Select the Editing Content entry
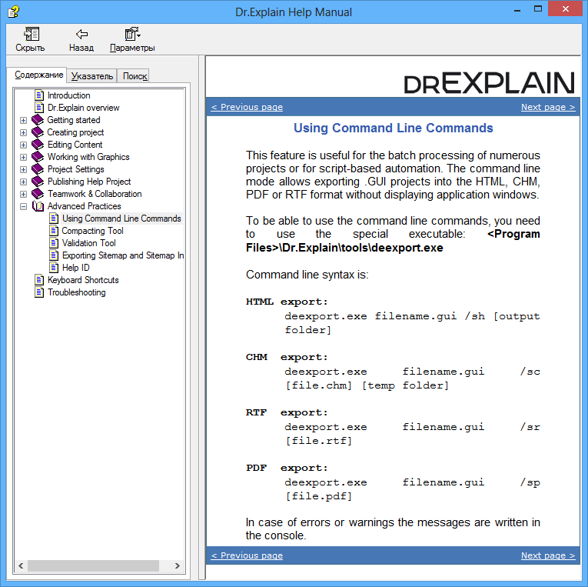The height and width of the screenshot is (587, 588). tap(75, 145)
